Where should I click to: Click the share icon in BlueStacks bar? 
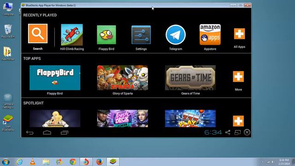tap(228, 132)
